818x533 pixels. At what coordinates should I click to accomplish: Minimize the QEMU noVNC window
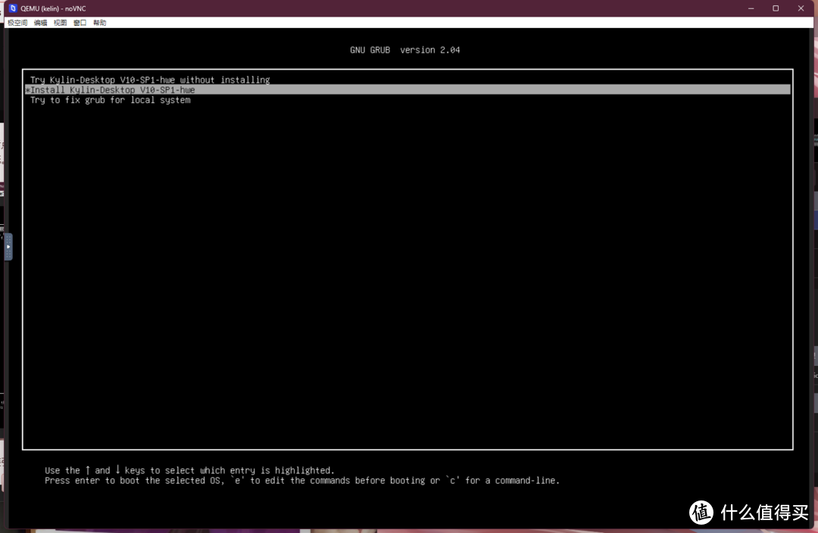[x=751, y=8]
